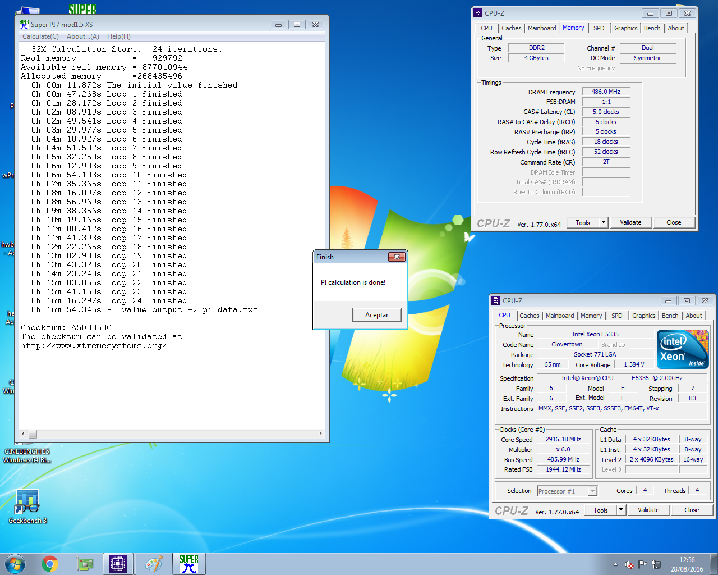This screenshot has width=718, height=575.
Task: Open the About...(A) menu in Super PI
Action: click(x=83, y=36)
